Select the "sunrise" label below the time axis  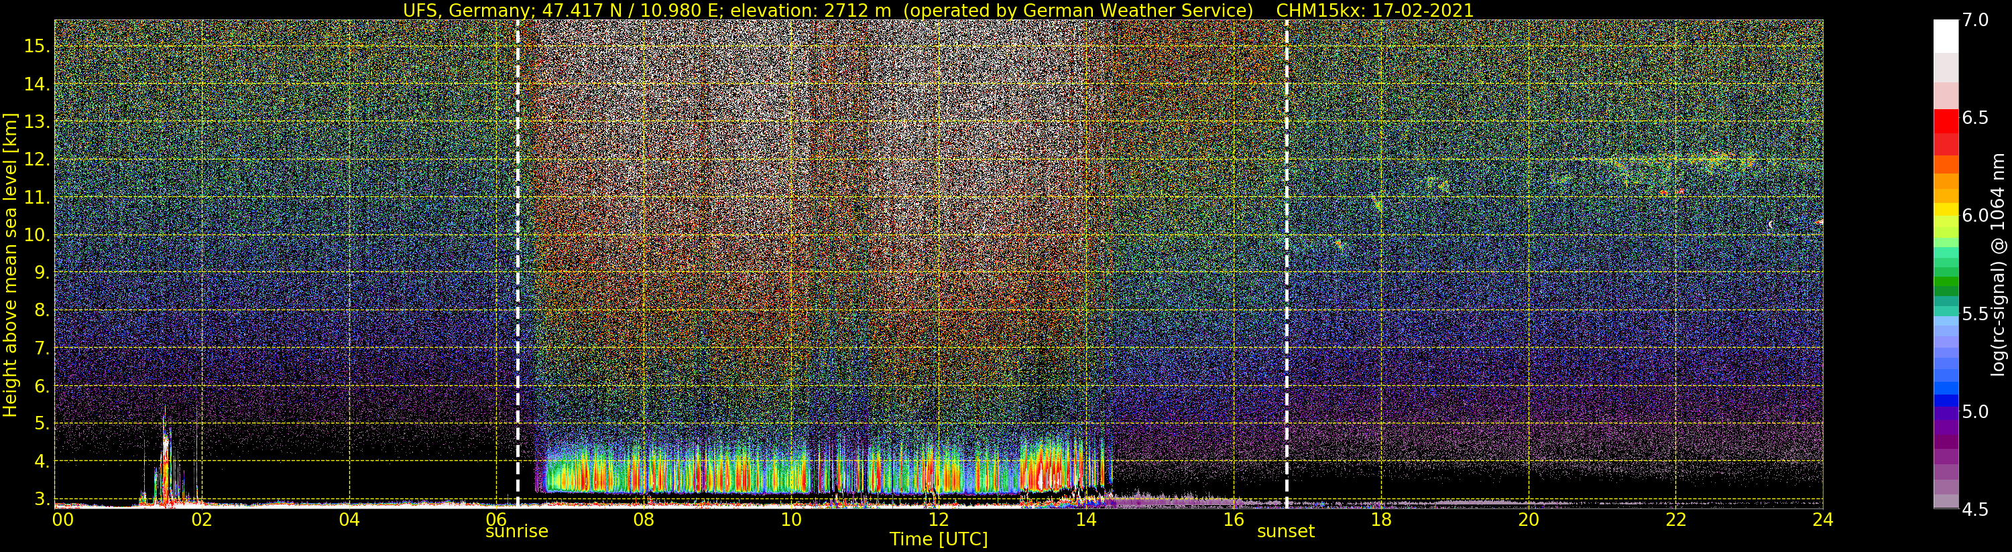517,531
